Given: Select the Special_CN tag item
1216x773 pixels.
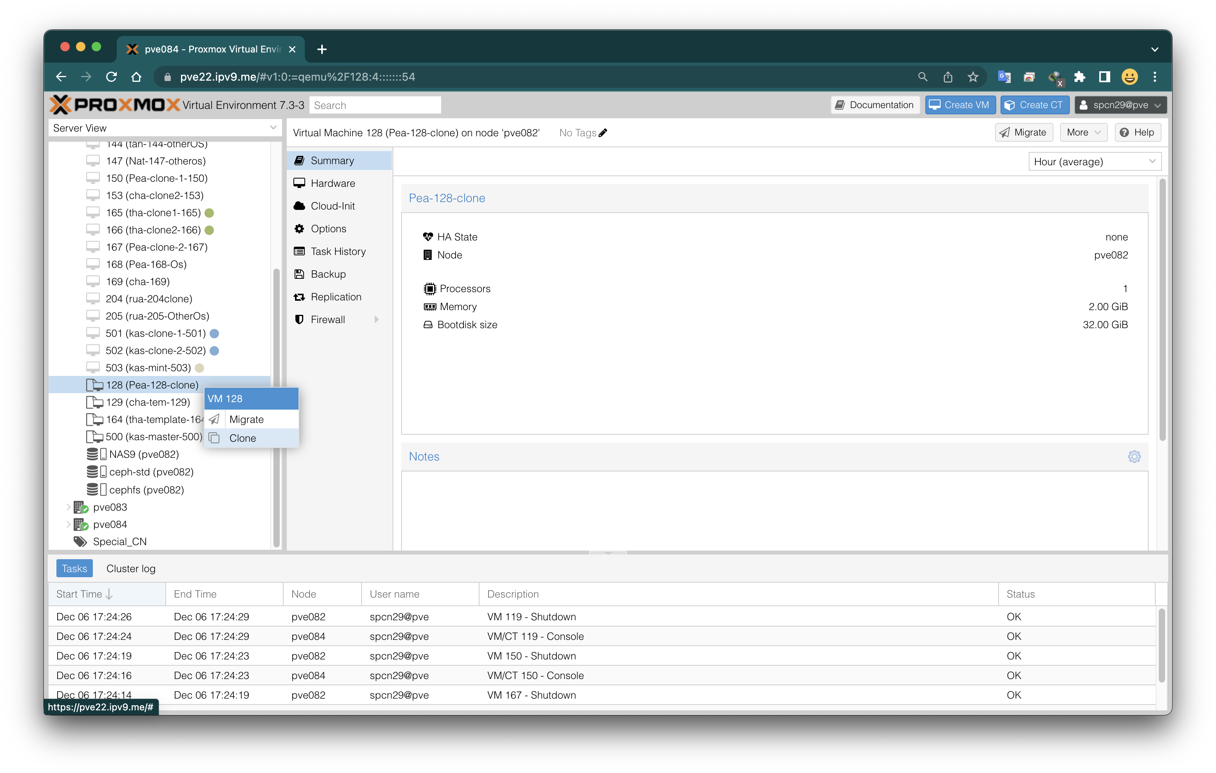Looking at the screenshot, I should pos(120,541).
